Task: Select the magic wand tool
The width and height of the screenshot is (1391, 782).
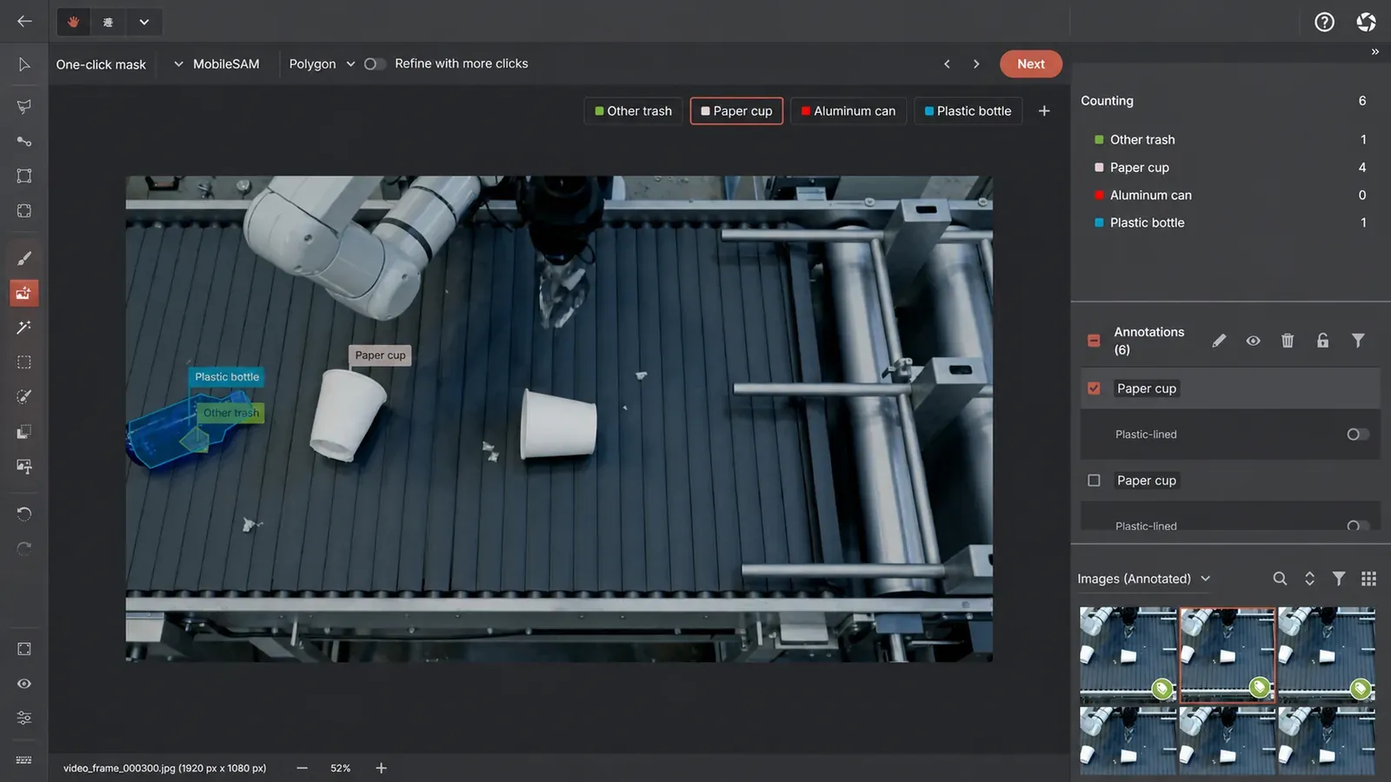Action: pos(24,328)
